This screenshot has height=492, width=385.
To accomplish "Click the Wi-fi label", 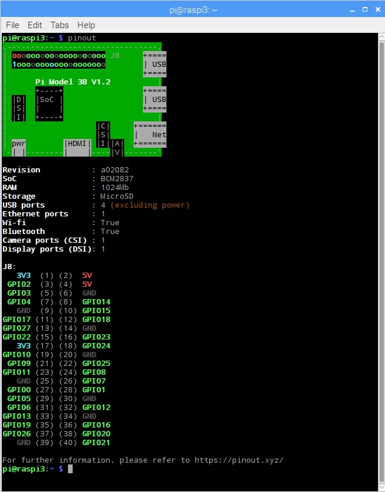I will (x=14, y=222).
